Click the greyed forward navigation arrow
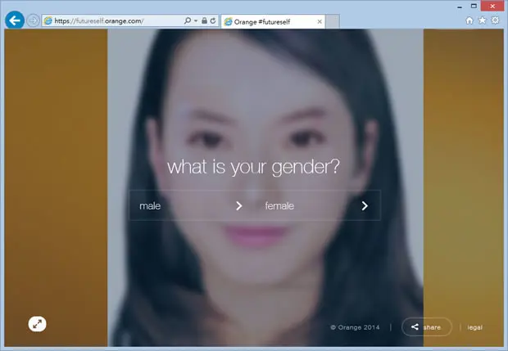The height and width of the screenshot is (351, 508). point(33,20)
